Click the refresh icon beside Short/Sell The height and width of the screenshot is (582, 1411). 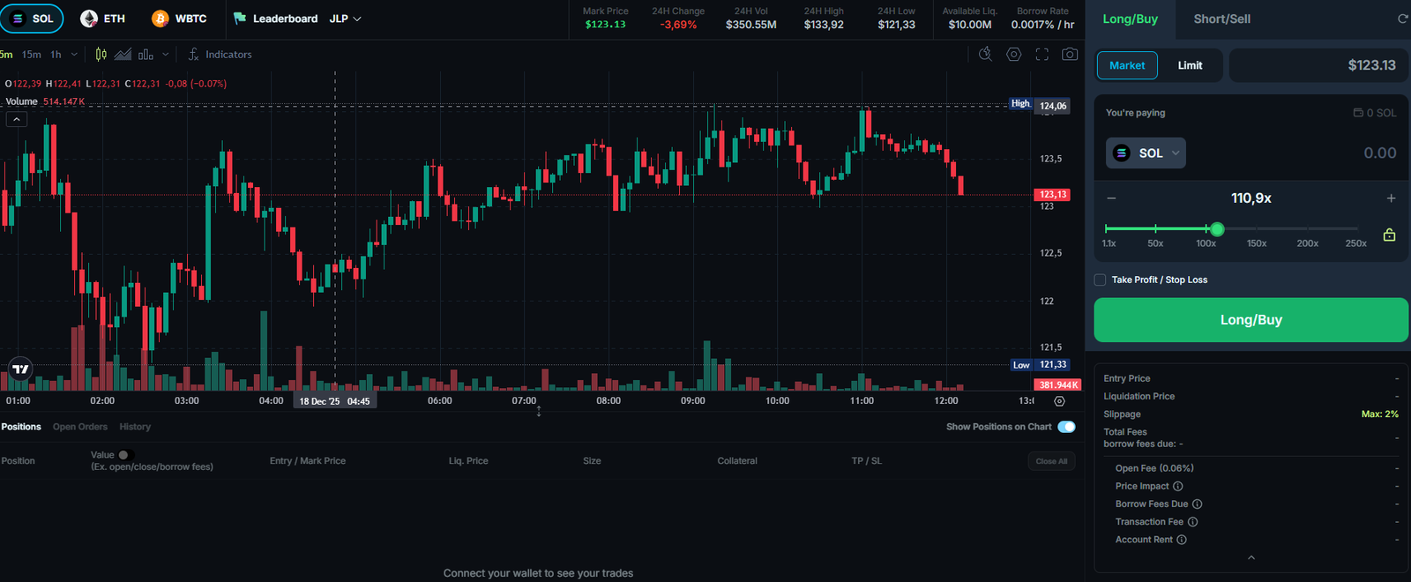tap(1402, 19)
